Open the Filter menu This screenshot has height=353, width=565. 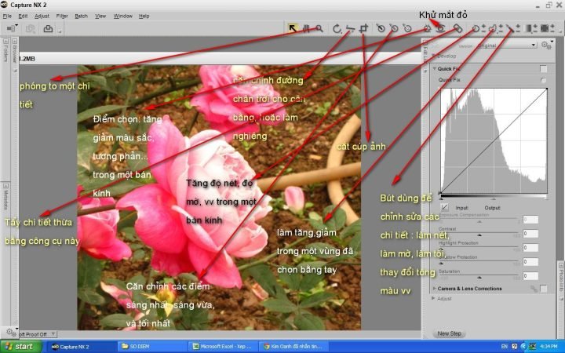tap(62, 16)
